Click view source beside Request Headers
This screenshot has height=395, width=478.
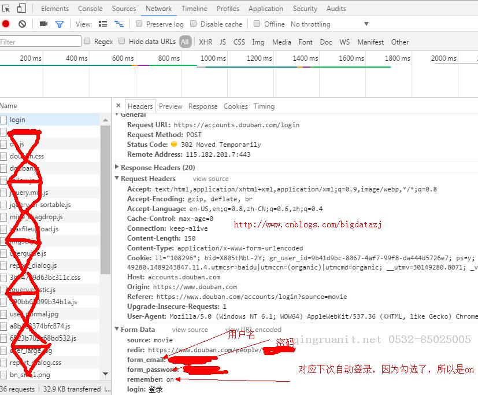pos(210,179)
